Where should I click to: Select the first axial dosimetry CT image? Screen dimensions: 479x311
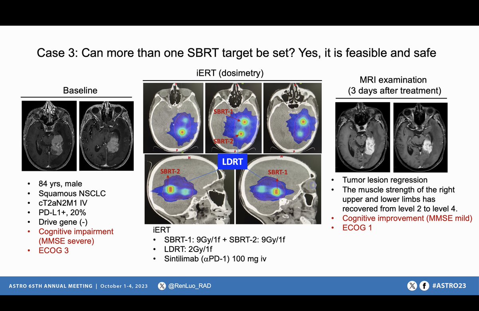[x=173, y=117]
